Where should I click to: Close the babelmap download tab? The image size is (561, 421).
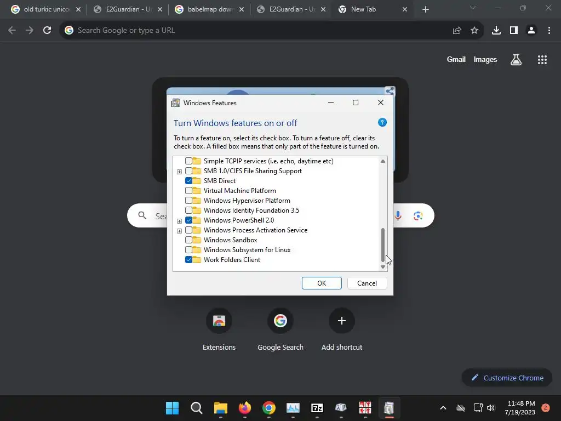click(242, 10)
